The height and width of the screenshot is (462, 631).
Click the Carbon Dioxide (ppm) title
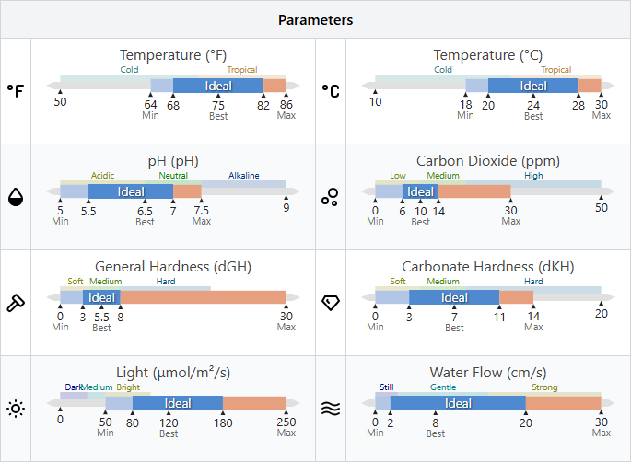[x=488, y=161]
